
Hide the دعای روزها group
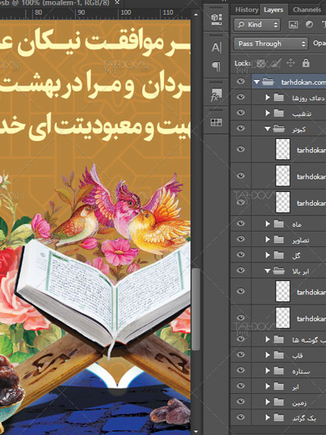pyautogui.click(x=241, y=97)
